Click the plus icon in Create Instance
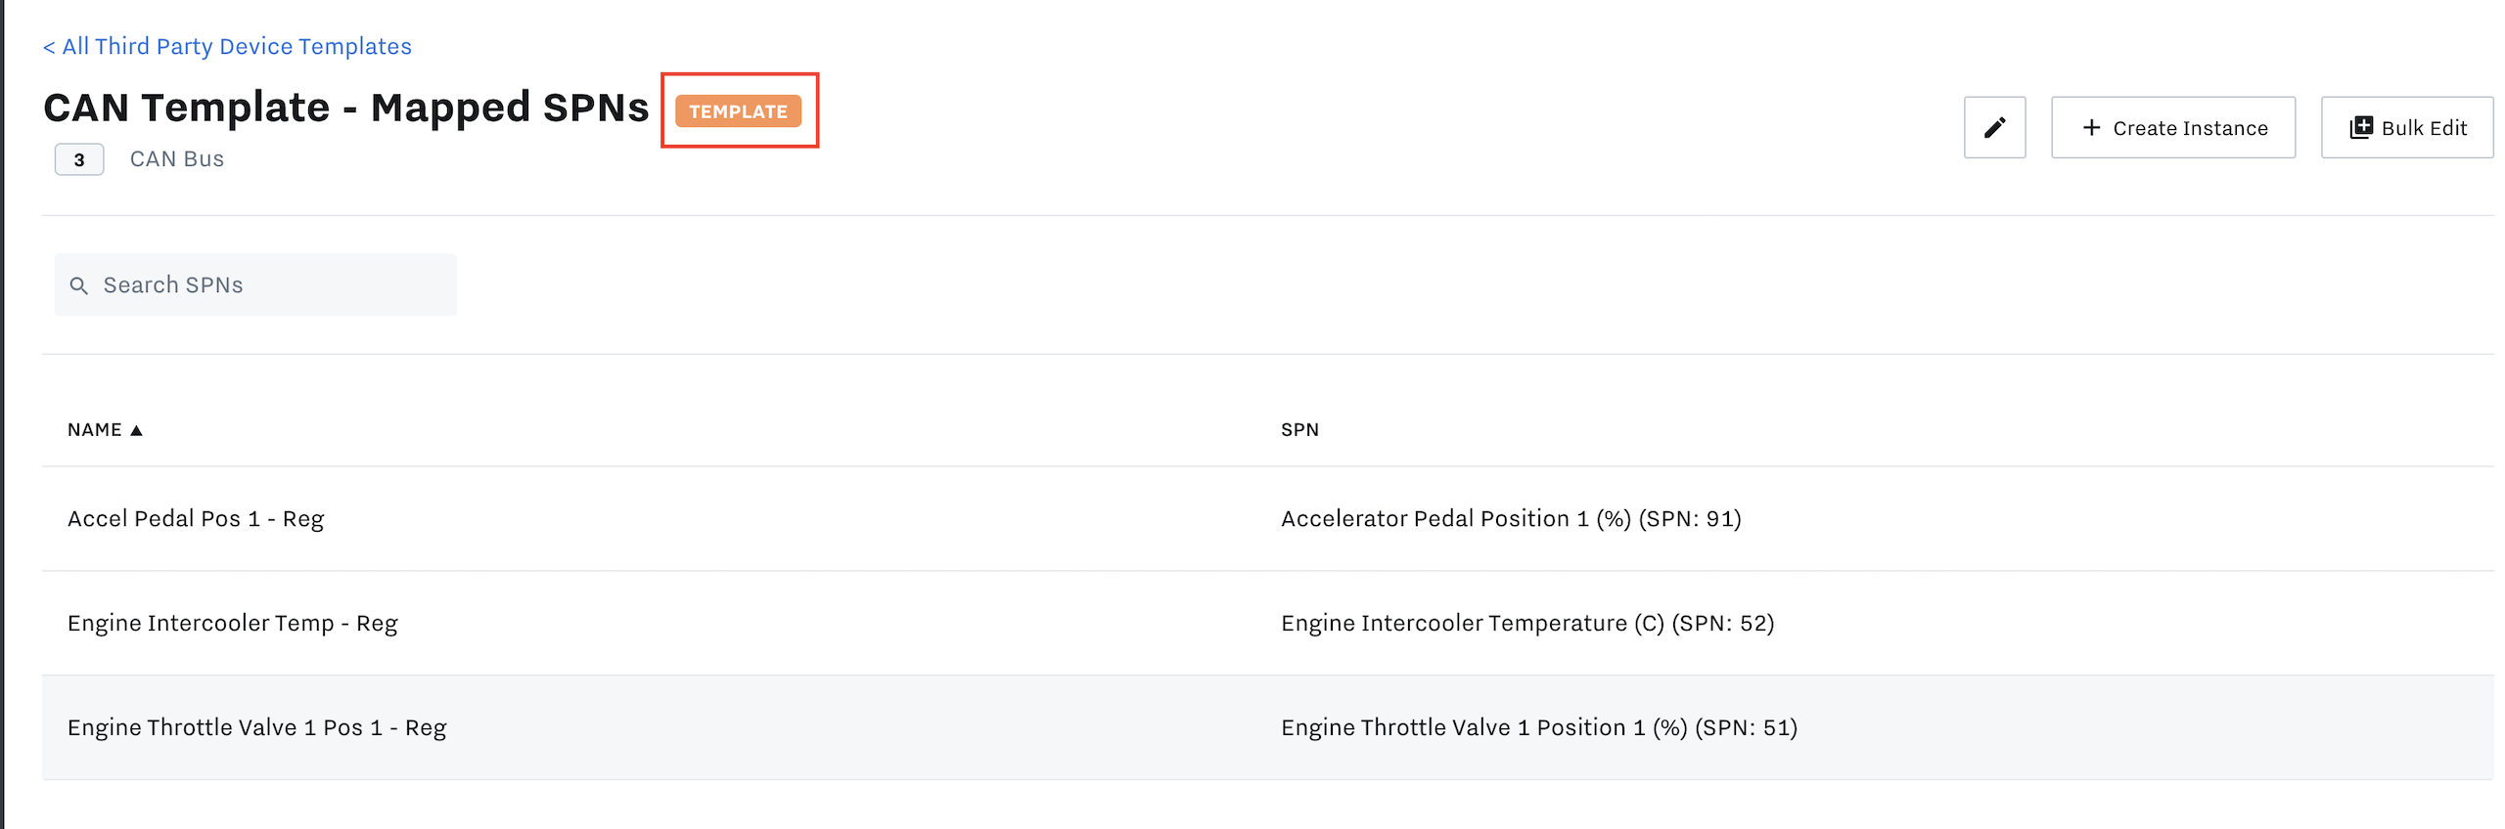This screenshot has width=2505, height=829. click(x=2091, y=127)
